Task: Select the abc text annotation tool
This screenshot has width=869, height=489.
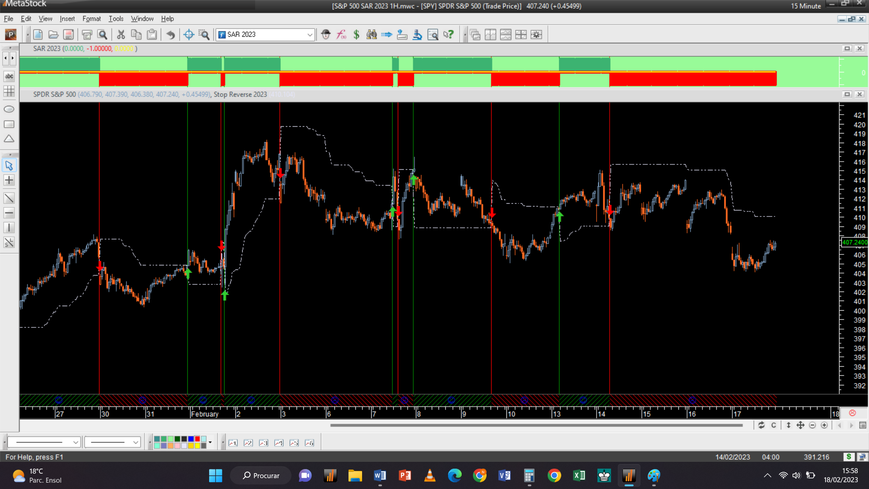Action: click(9, 76)
